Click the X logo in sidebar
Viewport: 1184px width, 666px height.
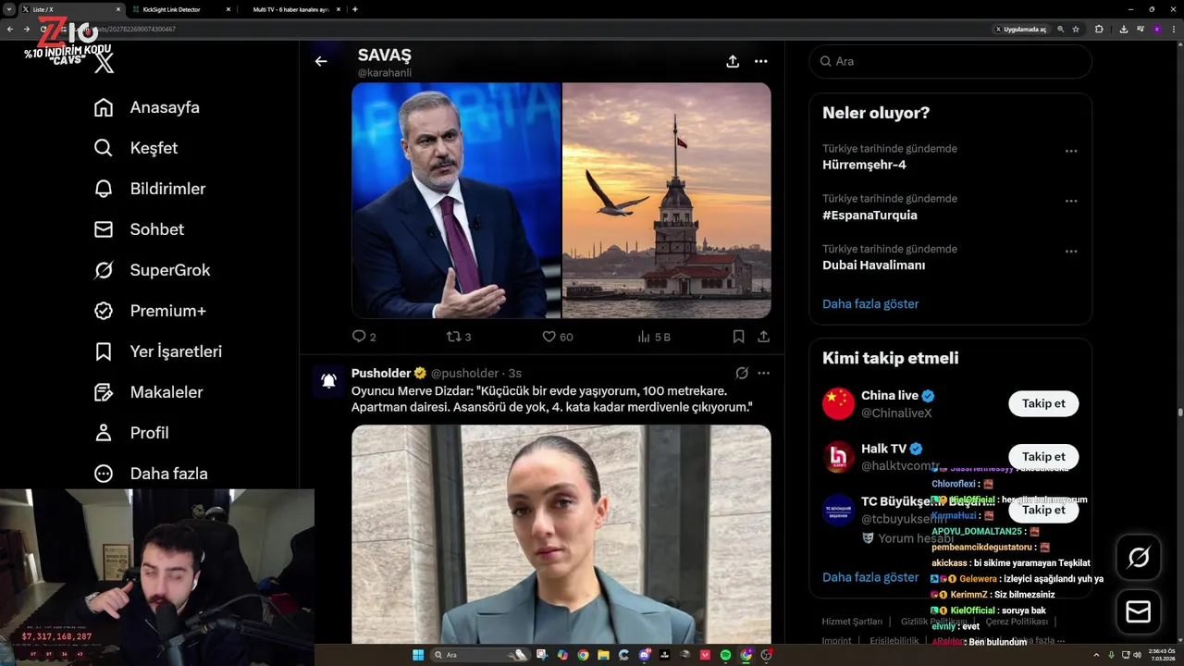pyautogui.click(x=105, y=62)
